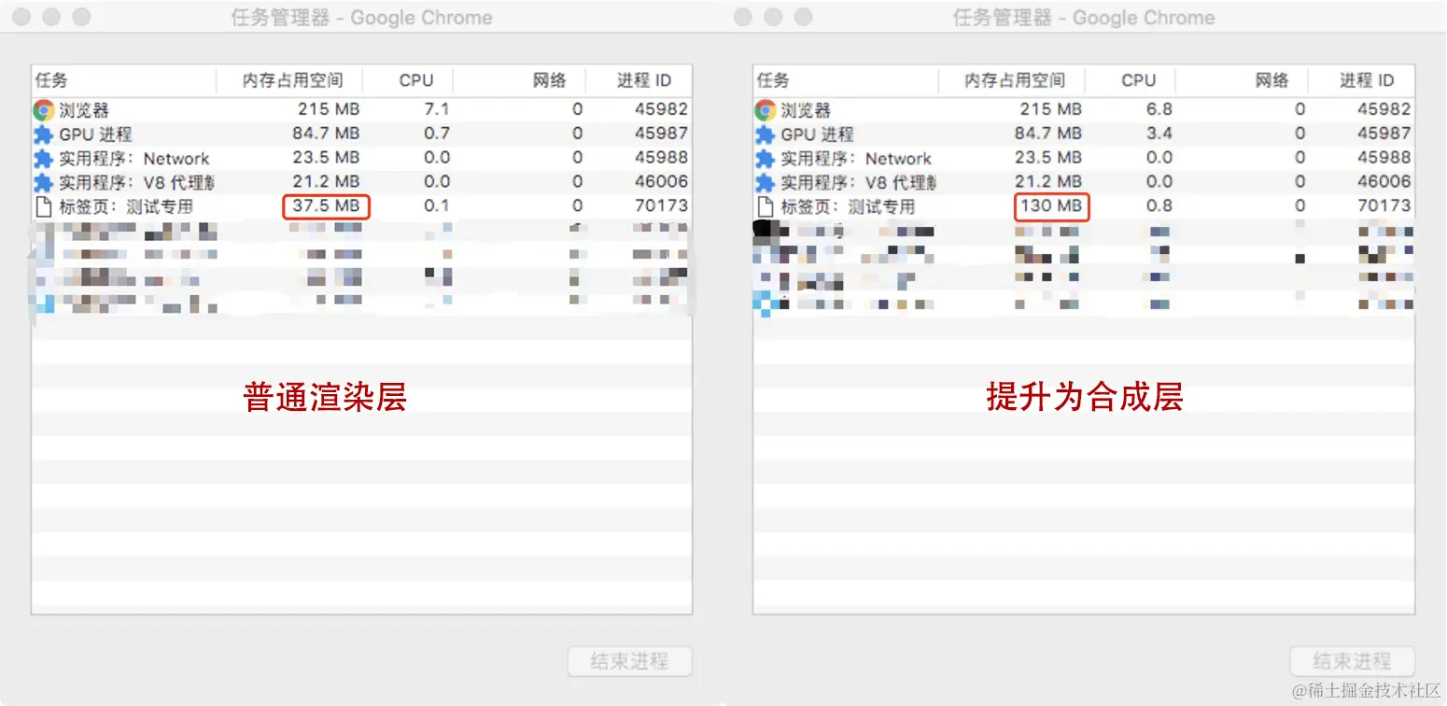The width and height of the screenshot is (1447, 706).
Task: Select the 标签页: 测试专用 process row on left
Action: [131, 205]
